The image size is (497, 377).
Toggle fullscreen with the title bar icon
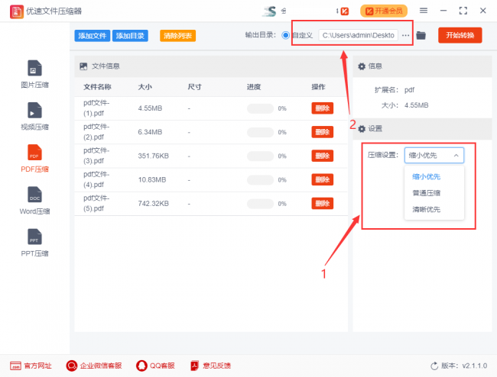[463, 11]
